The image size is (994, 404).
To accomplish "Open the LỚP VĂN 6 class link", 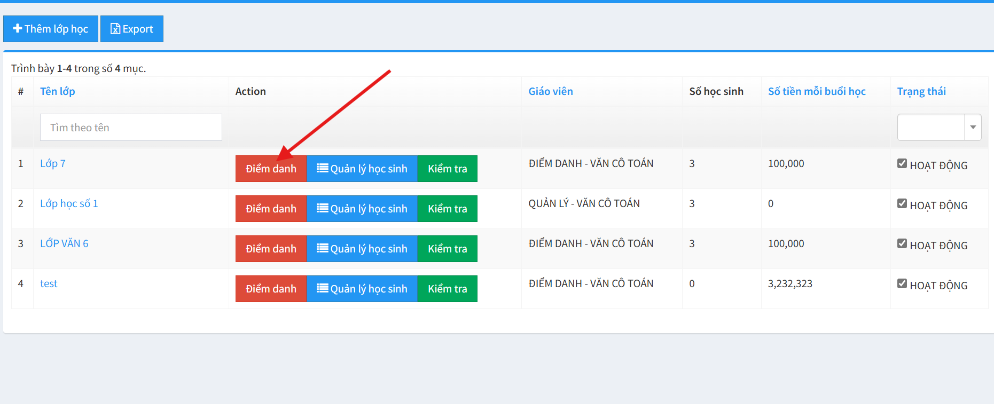I will point(64,243).
